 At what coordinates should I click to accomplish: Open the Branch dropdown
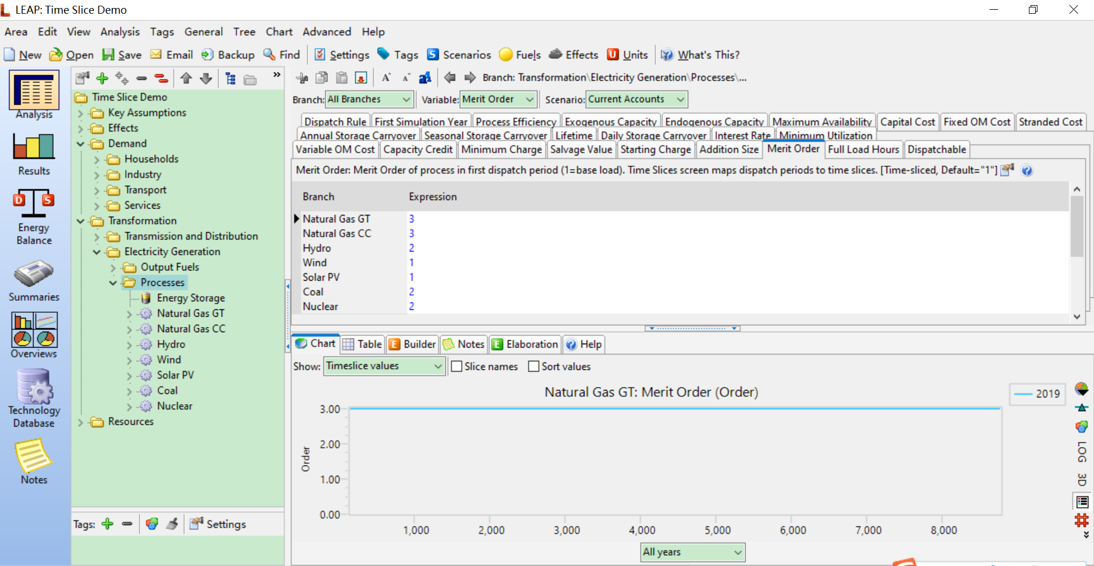point(369,99)
